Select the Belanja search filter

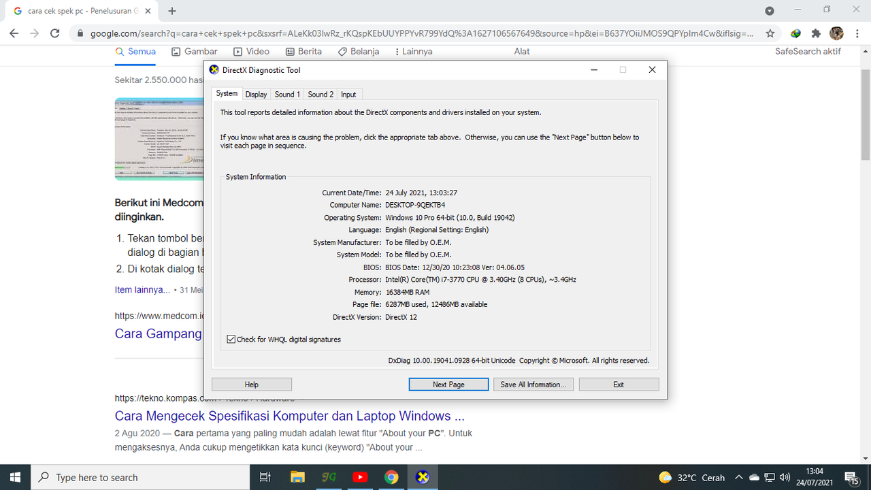[359, 52]
